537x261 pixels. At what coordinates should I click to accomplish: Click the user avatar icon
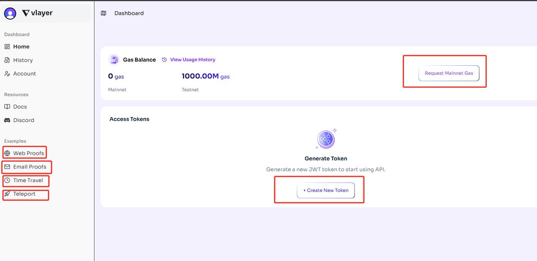tap(10, 13)
